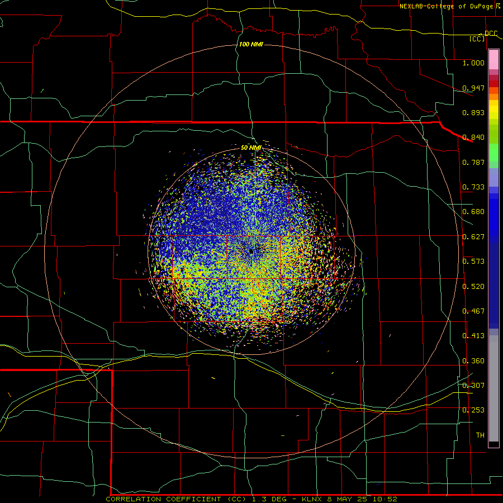Click the radar site center dot

(251, 252)
